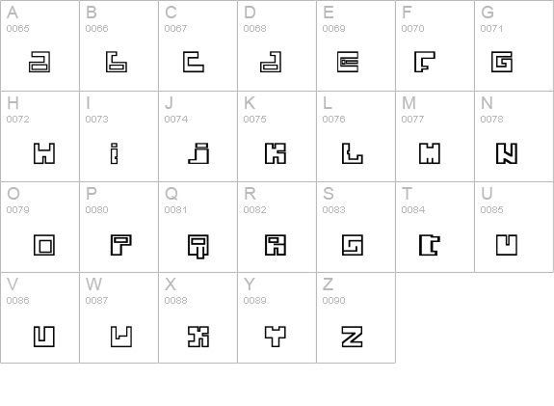Select the E glyph cell 0069
Viewport: 554px width, 406px height.
(356, 45)
